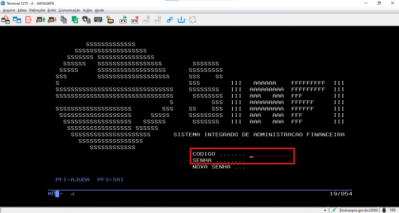Click the disconnect session icon with red arrow
This screenshot has width=399, height=213.
pyautogui.click(x=28, y=20)
